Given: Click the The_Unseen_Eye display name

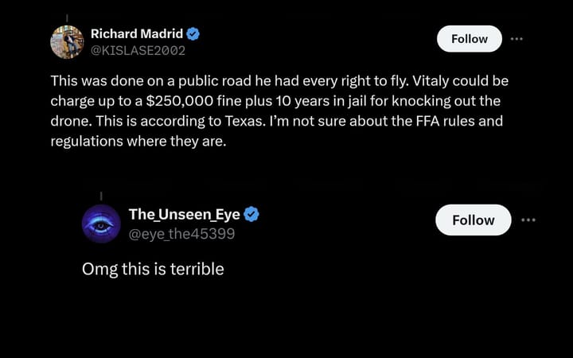Looking at the screenshot, I should tap(185, 215).
